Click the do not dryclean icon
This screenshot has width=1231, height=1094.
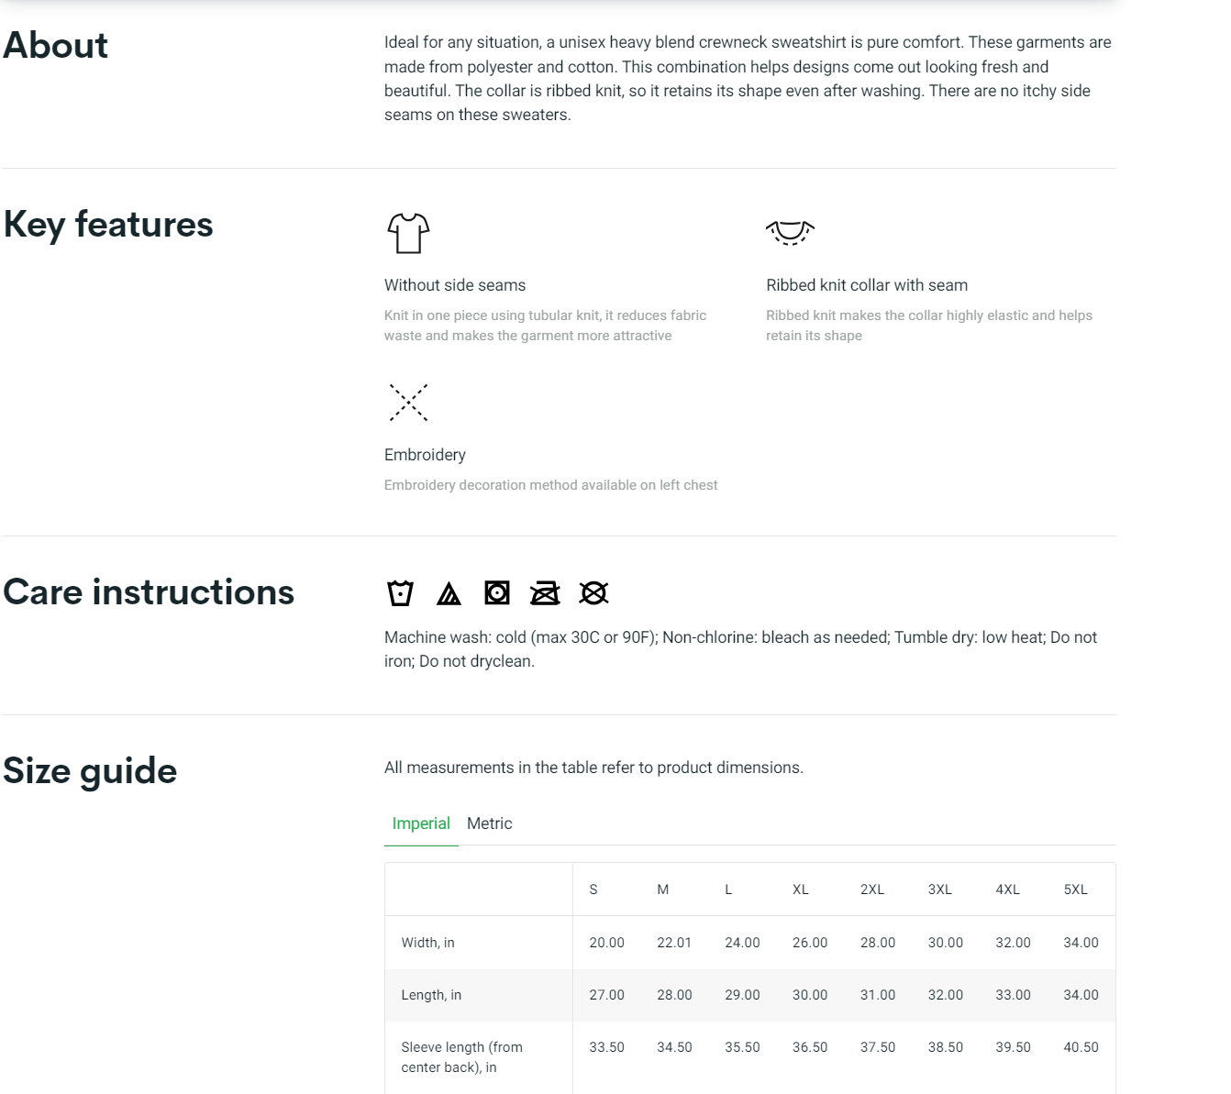[x=593, y=593]
